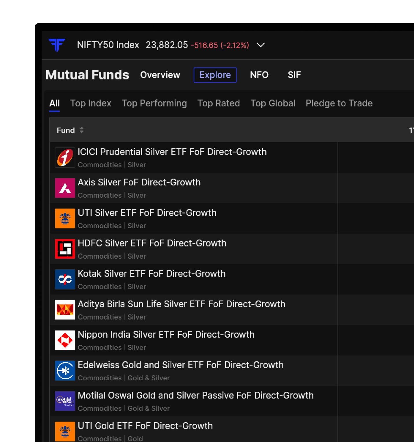The width and height of the screenshot is (414, 442).
Task: Show Top Global funds
Action: pos(273,103)
